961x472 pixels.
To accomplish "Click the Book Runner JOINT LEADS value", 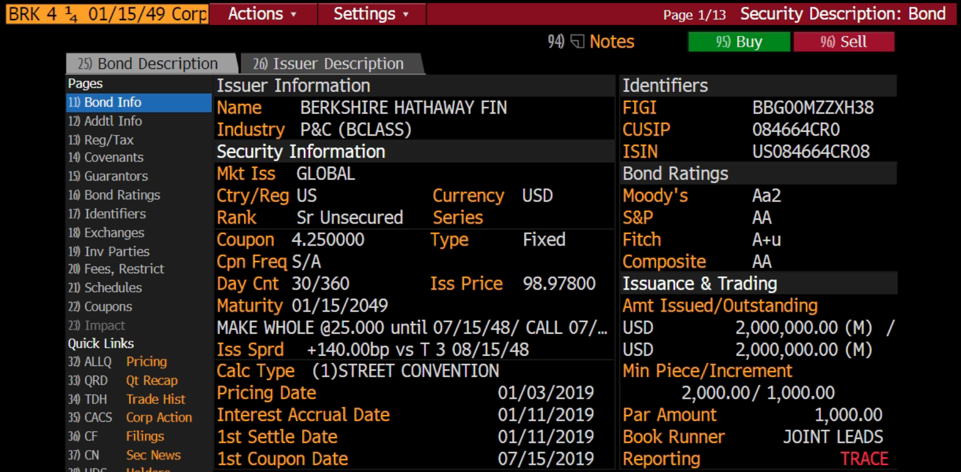I will point(833,437).
